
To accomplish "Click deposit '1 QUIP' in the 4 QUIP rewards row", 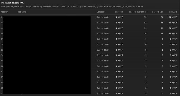I will pos(119,61).
